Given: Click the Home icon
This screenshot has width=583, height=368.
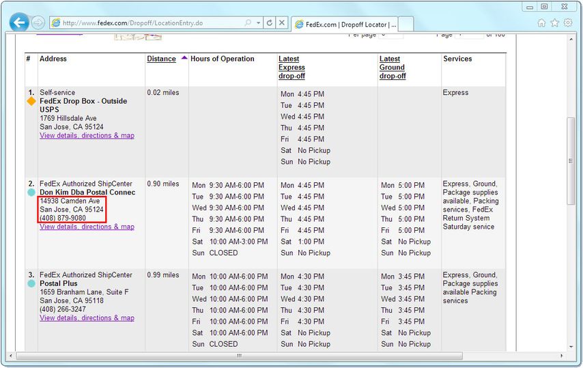Looking at the screenshot, I should [x=541, y=23].
